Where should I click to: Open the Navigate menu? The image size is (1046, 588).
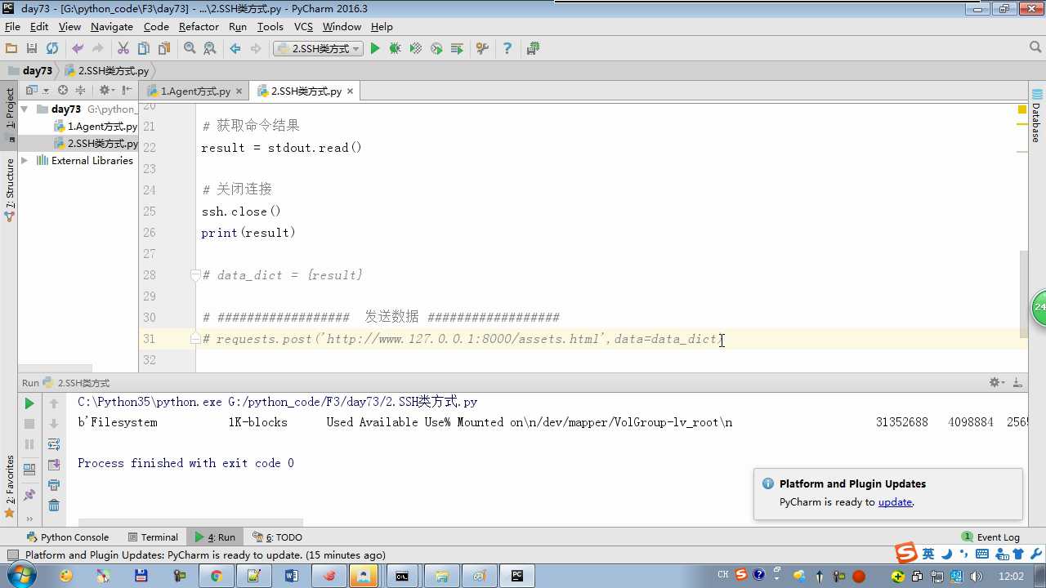pyautogui.click(x=112, y=27)
